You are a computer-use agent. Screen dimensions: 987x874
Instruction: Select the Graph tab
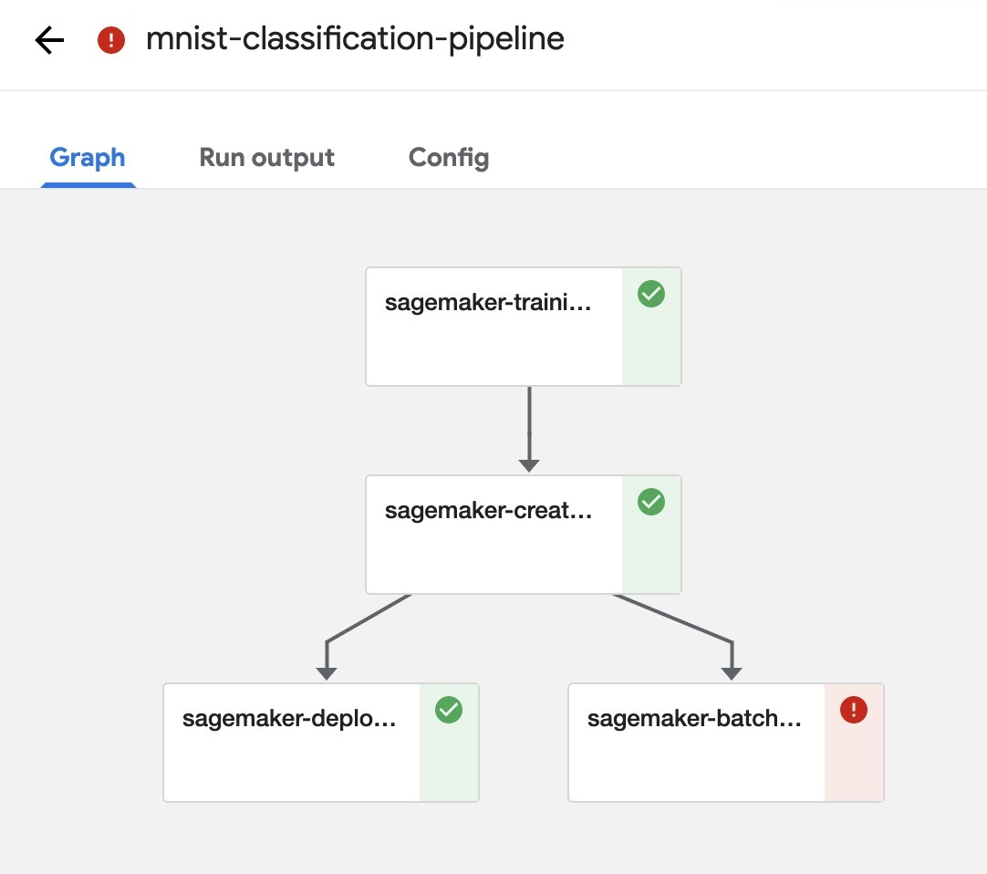(x=88, y=157)
